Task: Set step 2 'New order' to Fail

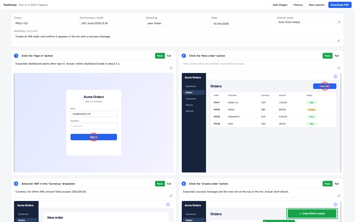Action: [337, 56]
